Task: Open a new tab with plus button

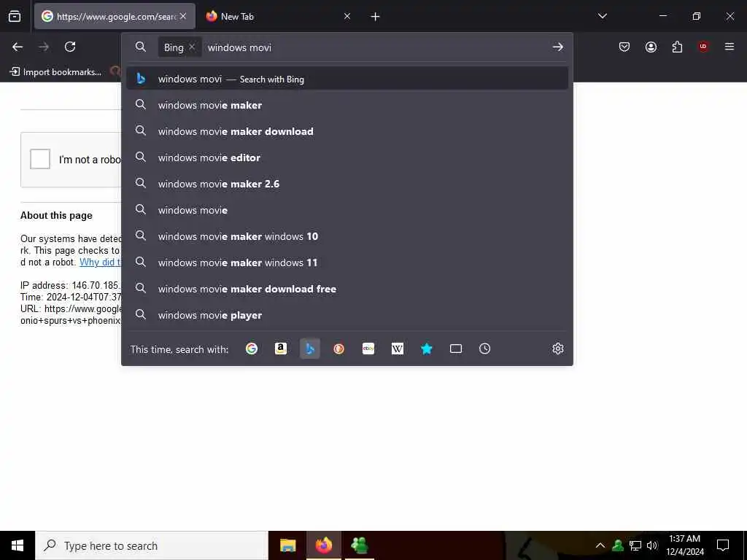Action: tap(375, 17)
